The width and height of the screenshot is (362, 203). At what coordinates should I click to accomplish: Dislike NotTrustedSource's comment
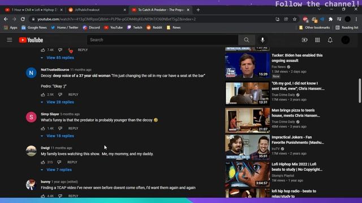pos(61,95)
